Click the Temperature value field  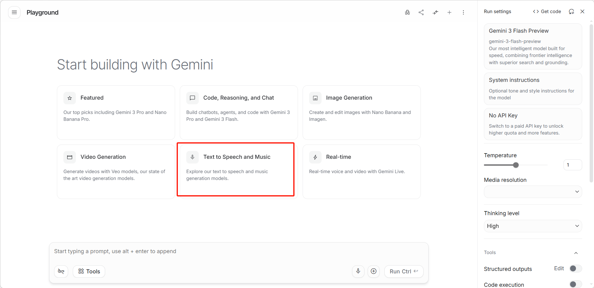573,165
